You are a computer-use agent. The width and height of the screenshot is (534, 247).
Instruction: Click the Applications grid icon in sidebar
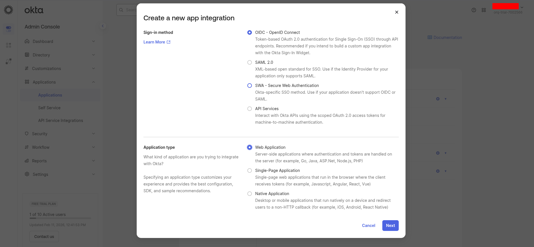27,82
